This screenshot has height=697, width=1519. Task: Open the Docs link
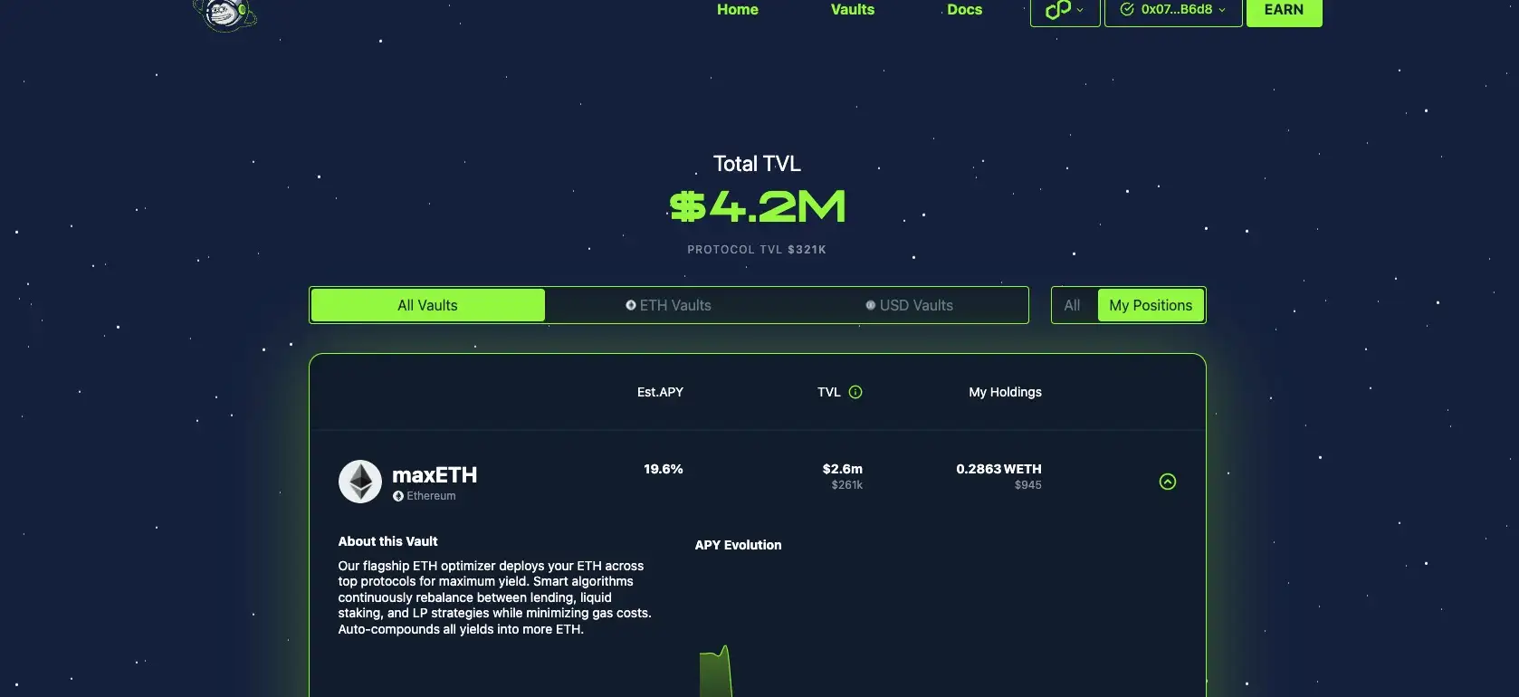coord(964,10)
